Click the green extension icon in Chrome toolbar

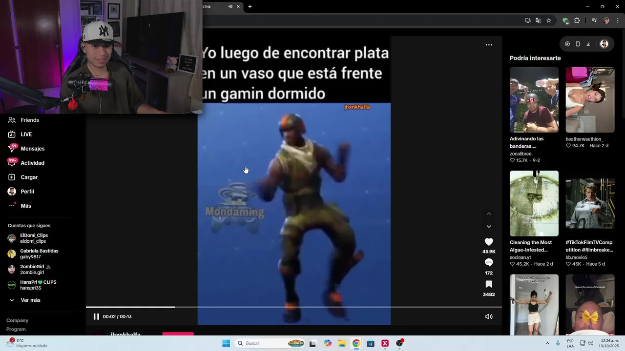(x=565, y=20)
